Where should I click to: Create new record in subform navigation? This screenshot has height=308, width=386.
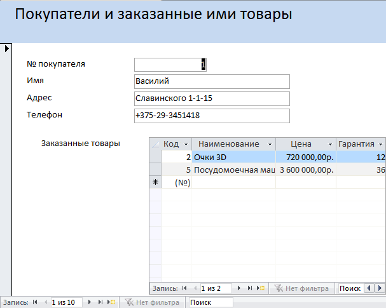coord(261,288)
